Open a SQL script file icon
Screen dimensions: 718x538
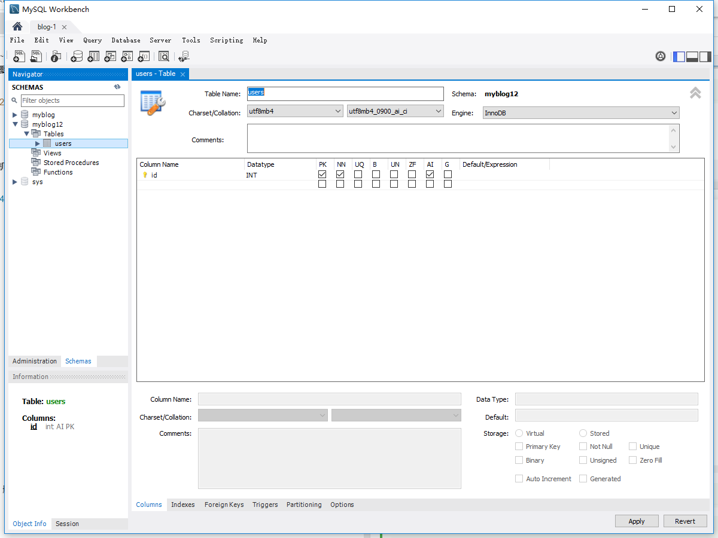pyautogui.click(x=36, y=56)
